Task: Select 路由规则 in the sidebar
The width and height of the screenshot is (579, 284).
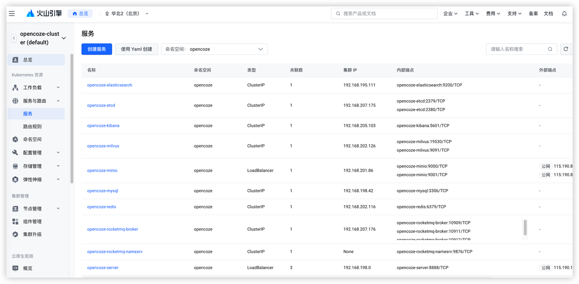Action: click(32, 126)
